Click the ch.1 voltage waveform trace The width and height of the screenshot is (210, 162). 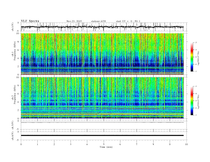click(x=102, y=27)
